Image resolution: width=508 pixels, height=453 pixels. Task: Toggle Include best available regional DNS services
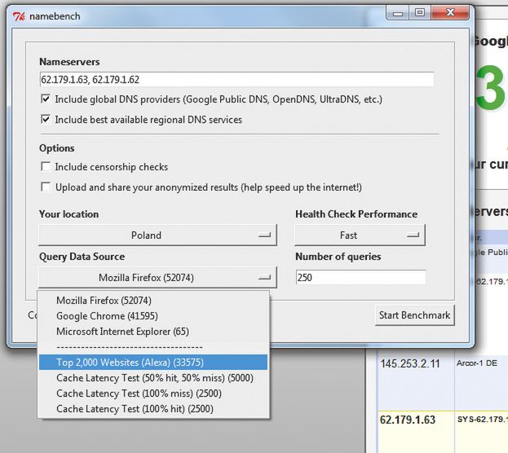46,119
